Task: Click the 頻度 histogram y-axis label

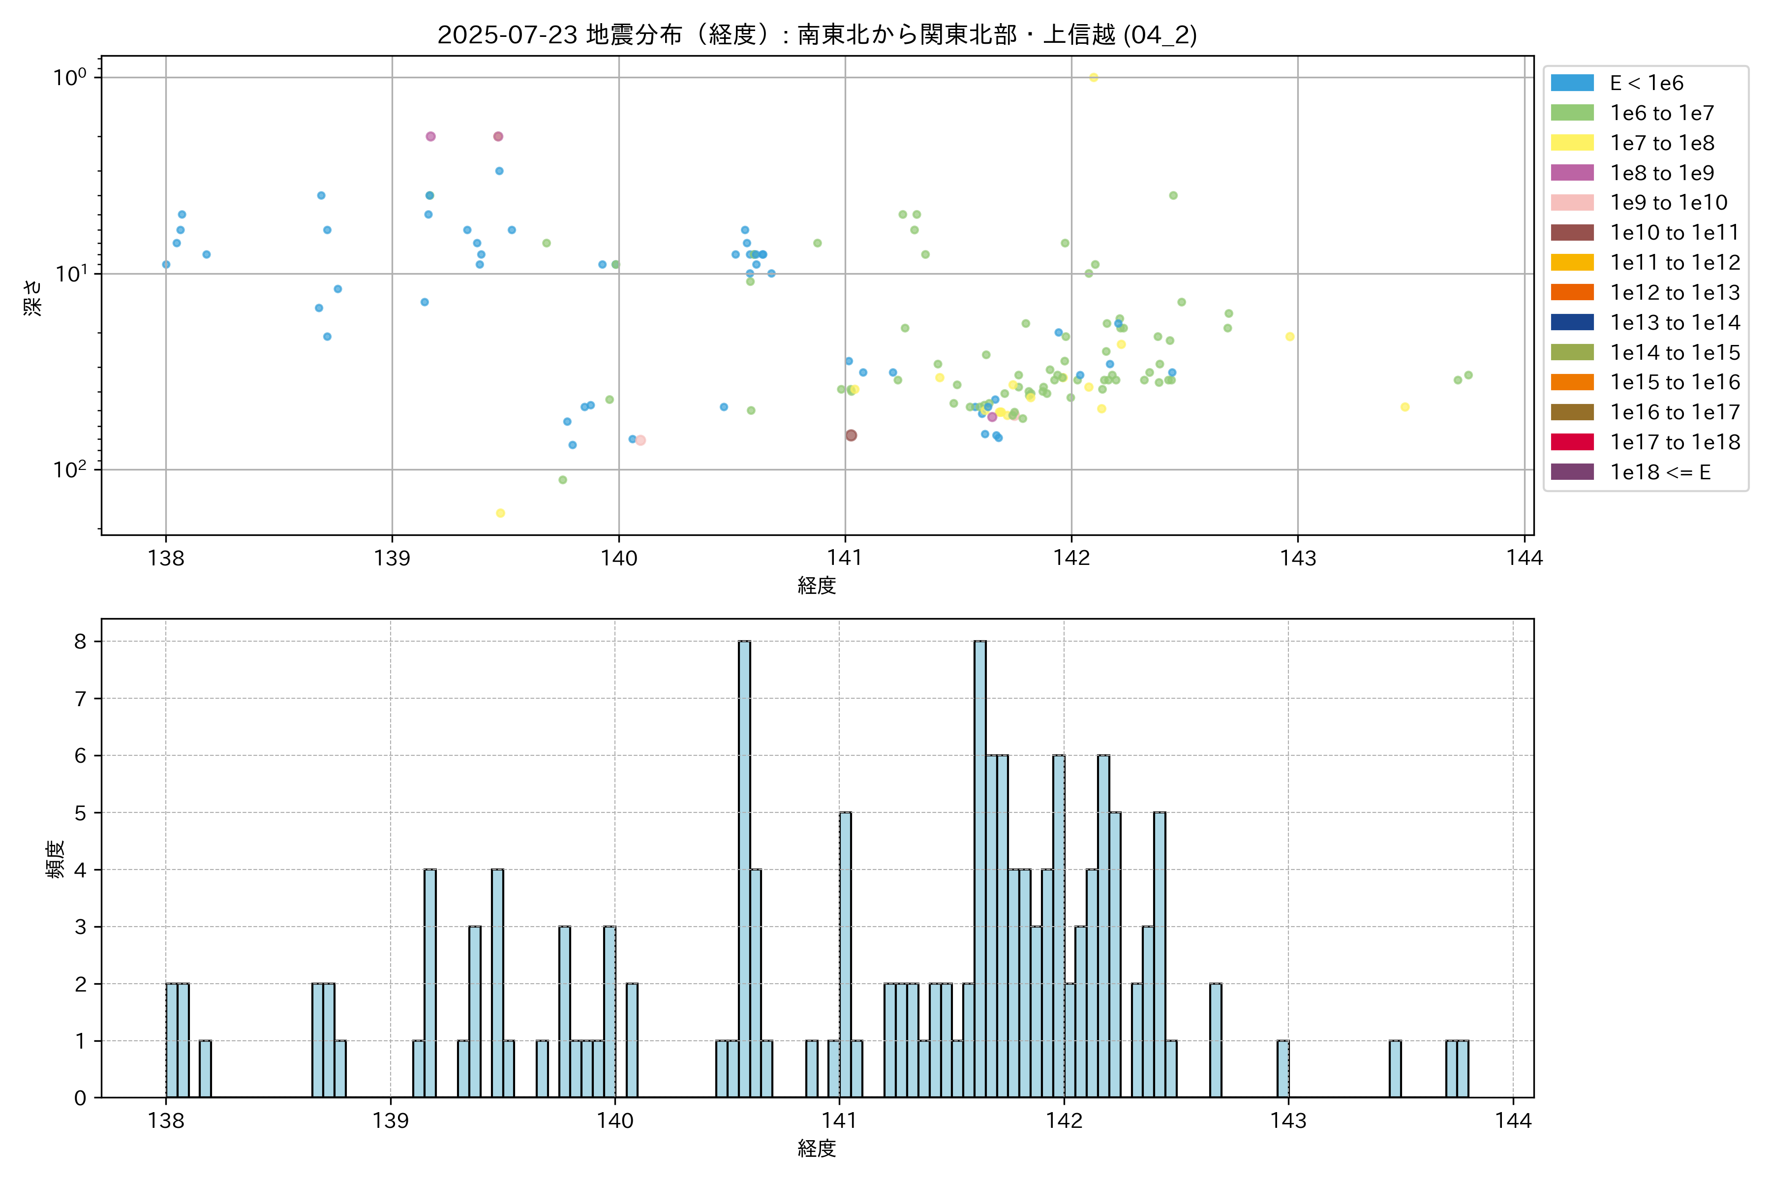Action: pyautogui.click(x=55, y=859)
